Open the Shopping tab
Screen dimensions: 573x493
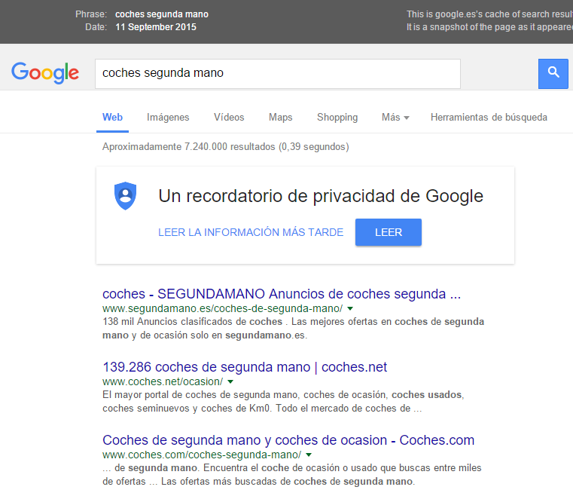pyautogui.click(x=337, y=117)
